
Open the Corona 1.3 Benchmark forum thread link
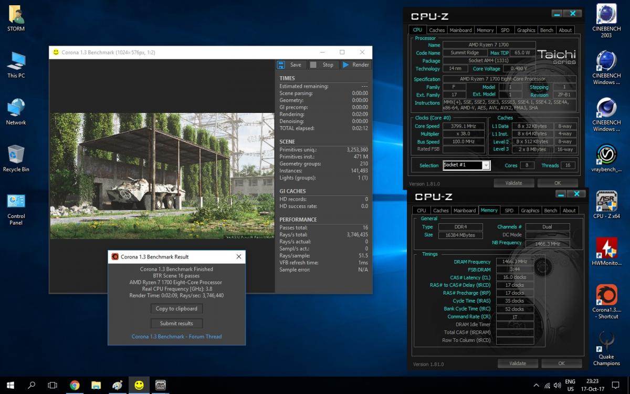(x=176, y=337)
